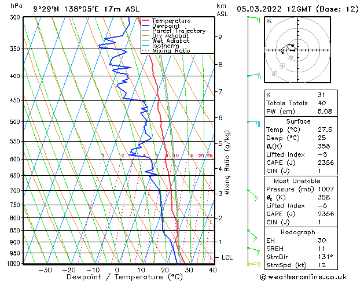Click the wind barb at 300 hPa level
The height and width of the screenshot is (281, 364).
coord(253,20)
